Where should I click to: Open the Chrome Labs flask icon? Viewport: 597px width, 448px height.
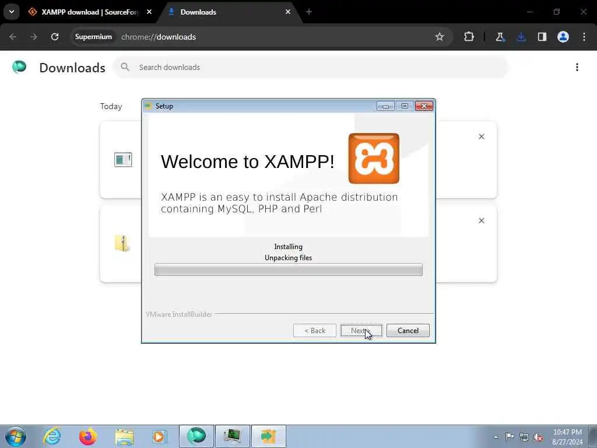coord(500,37)
